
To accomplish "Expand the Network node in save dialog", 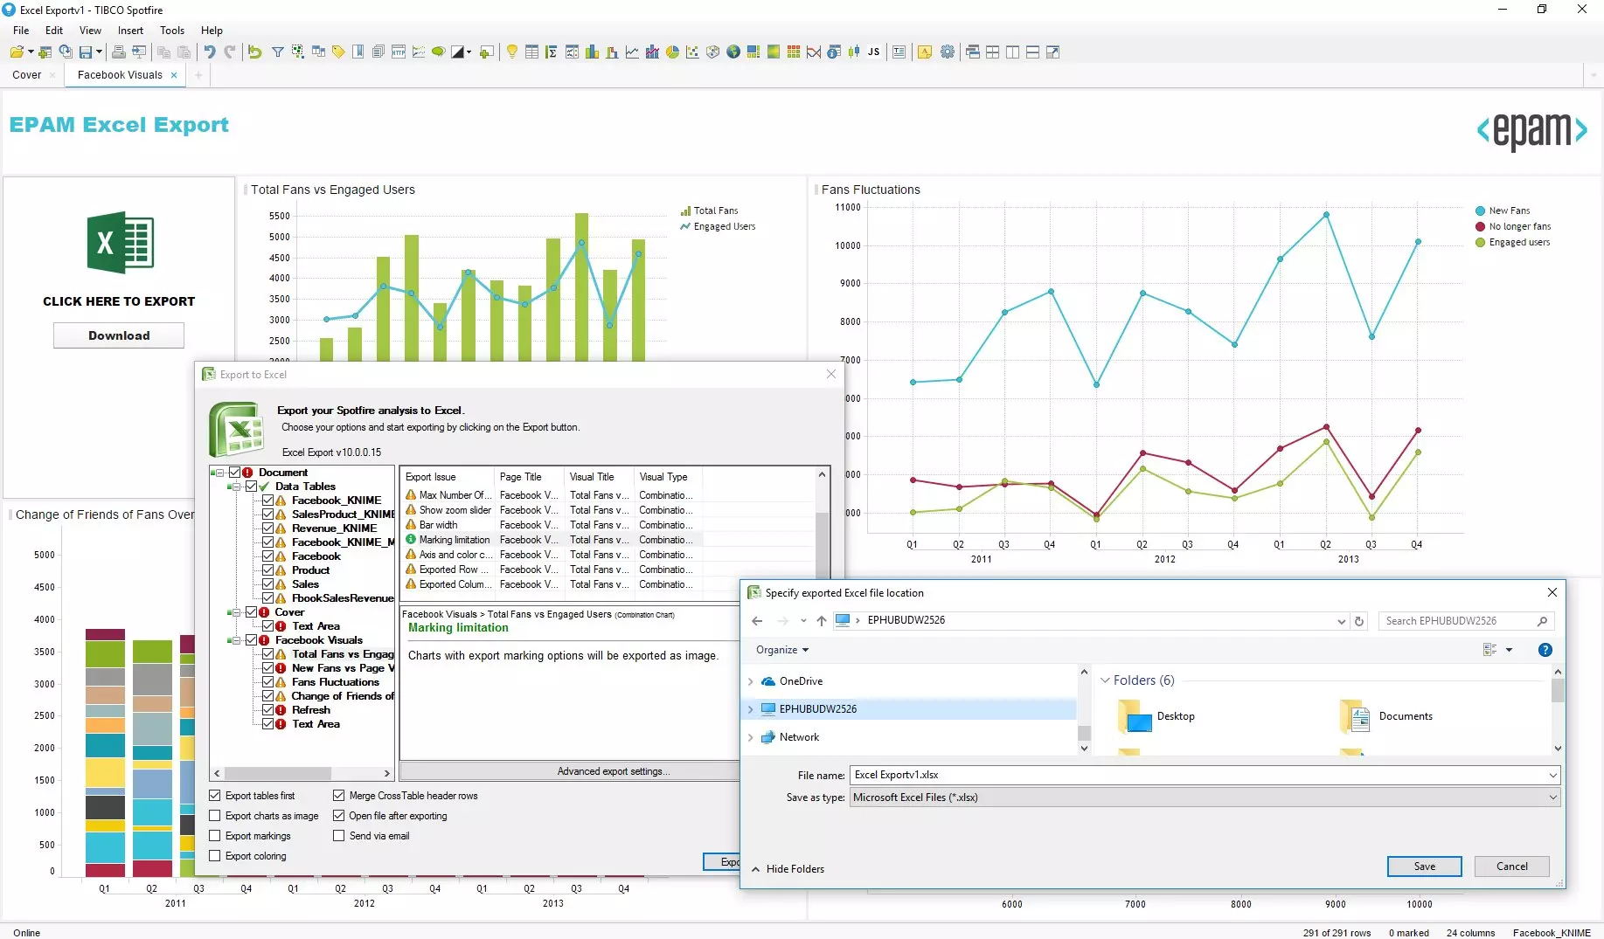I will [x=750, y=737].
